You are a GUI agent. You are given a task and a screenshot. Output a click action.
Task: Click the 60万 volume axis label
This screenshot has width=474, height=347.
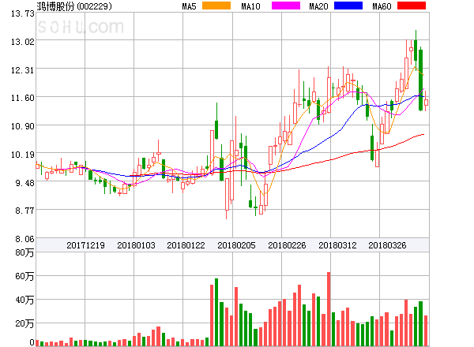pyautogui.click(x=24, y=276)
